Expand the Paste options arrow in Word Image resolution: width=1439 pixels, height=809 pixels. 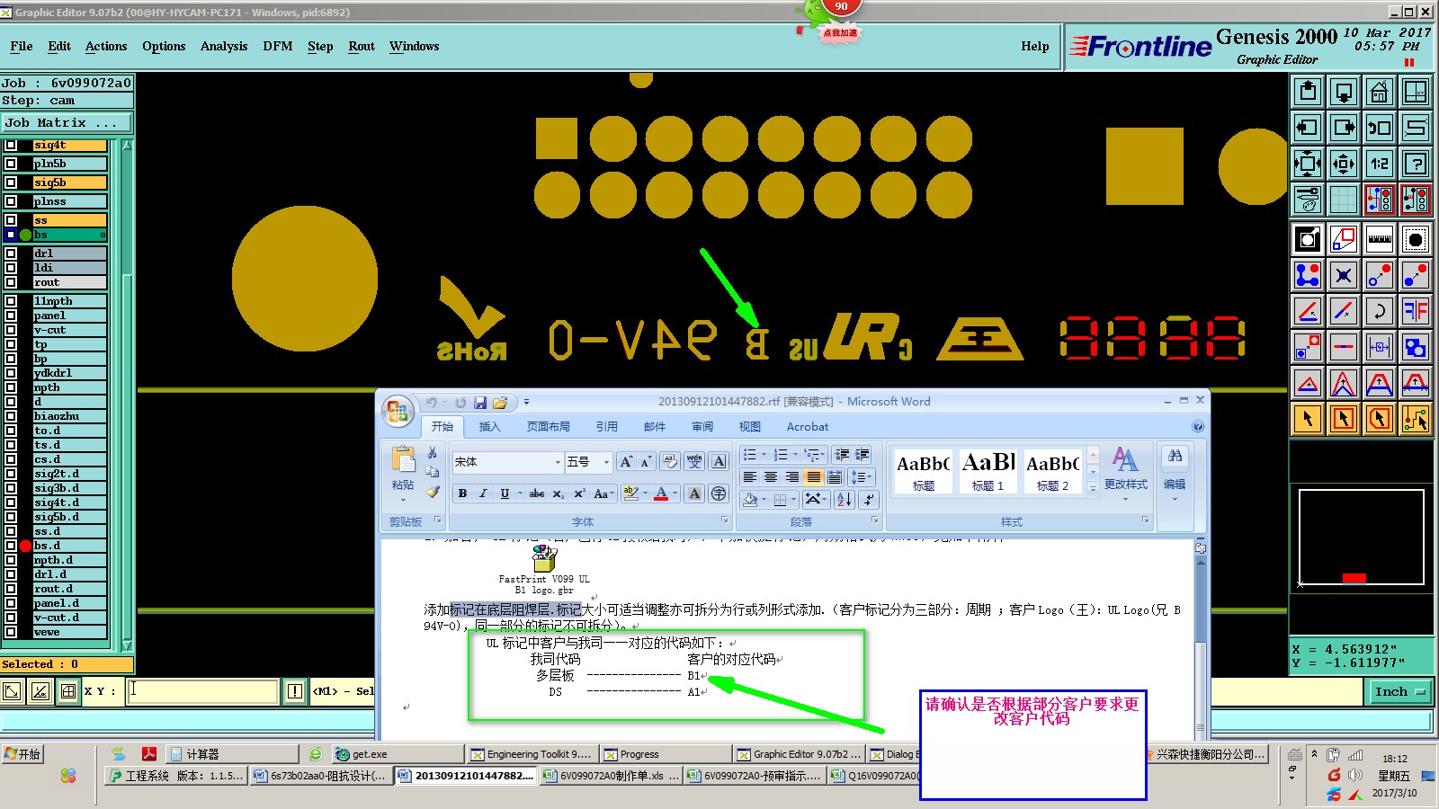[403, 499]
